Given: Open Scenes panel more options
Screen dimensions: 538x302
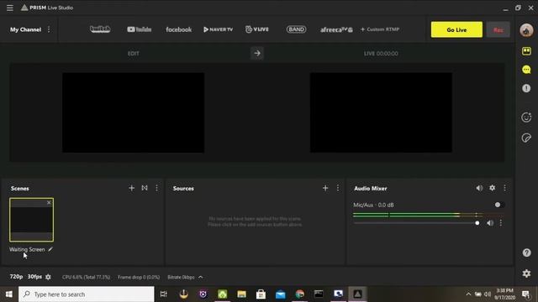Looking at the screenshot, I should pos(157,188).
